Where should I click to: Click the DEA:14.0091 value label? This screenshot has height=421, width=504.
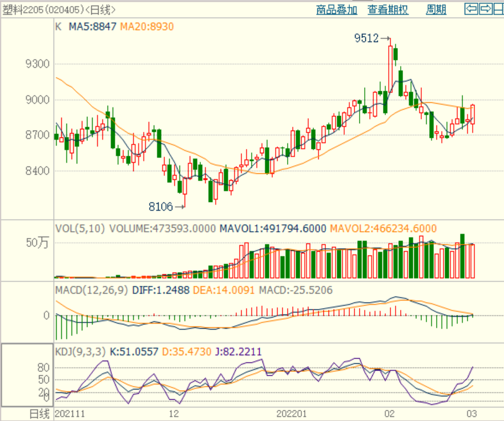(x=223, y=290)
